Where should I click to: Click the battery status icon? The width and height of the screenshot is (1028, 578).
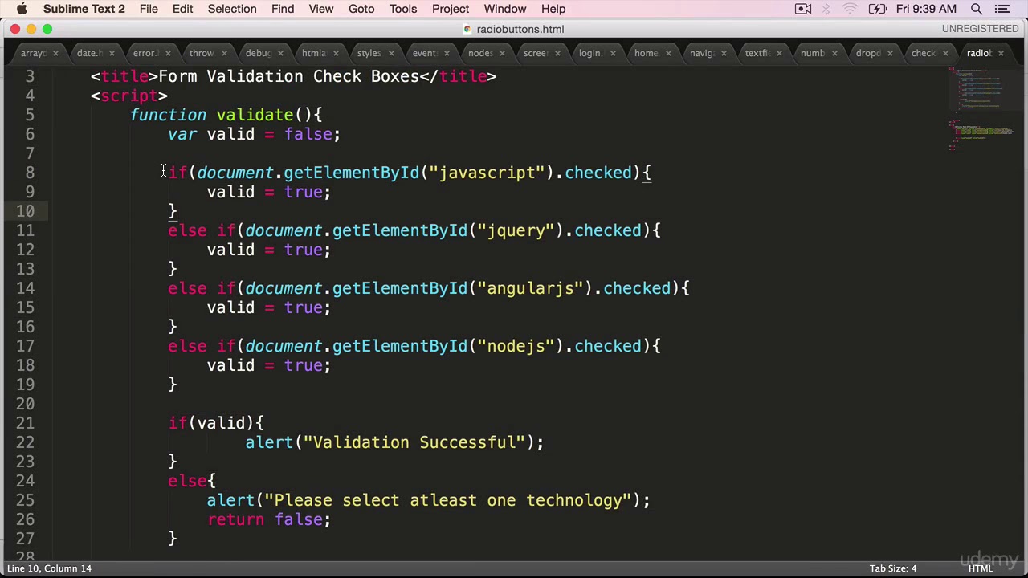tap(878, 9)
